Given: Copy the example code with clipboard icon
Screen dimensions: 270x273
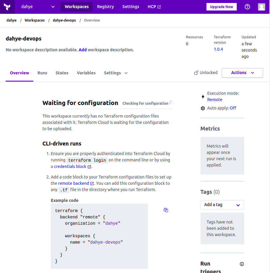Looking at the screenshot, I should pyautogui.click(x=166, y=210).
